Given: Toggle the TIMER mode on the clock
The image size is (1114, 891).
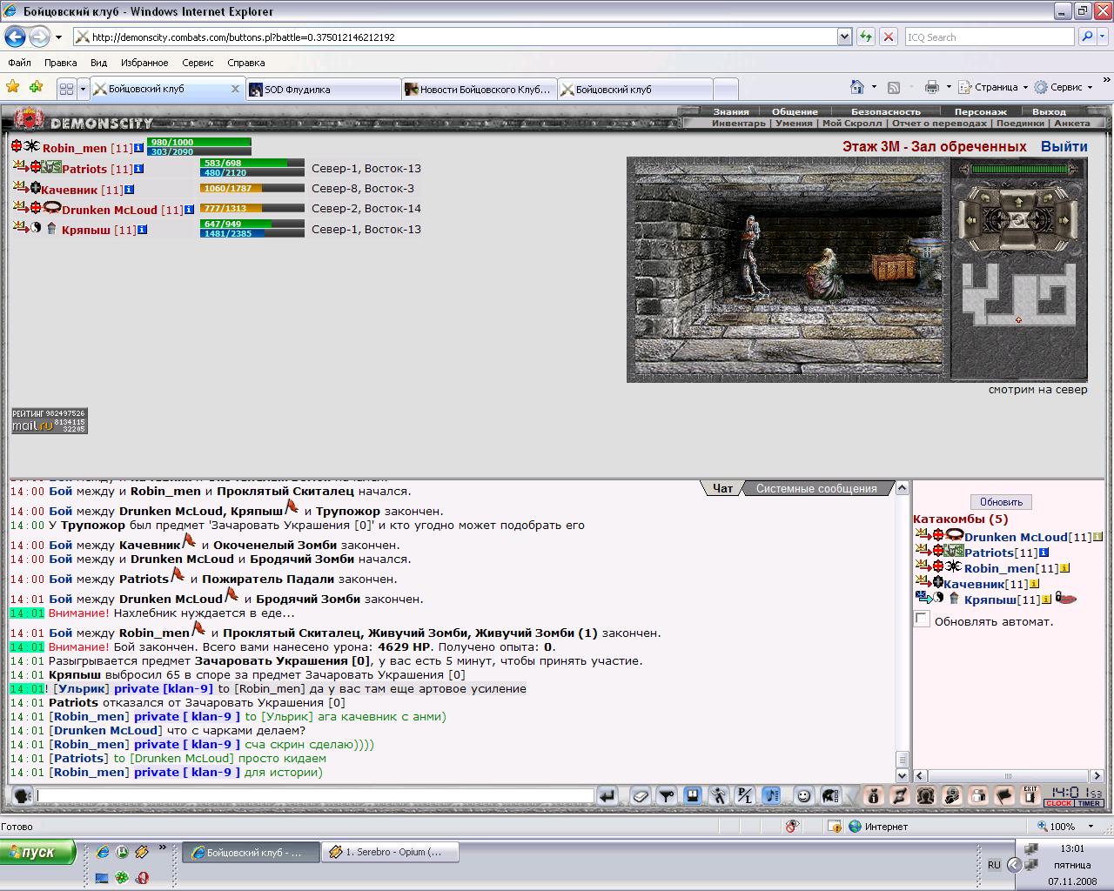Looking at the screenshot, I should click(x=1090, y=803).
